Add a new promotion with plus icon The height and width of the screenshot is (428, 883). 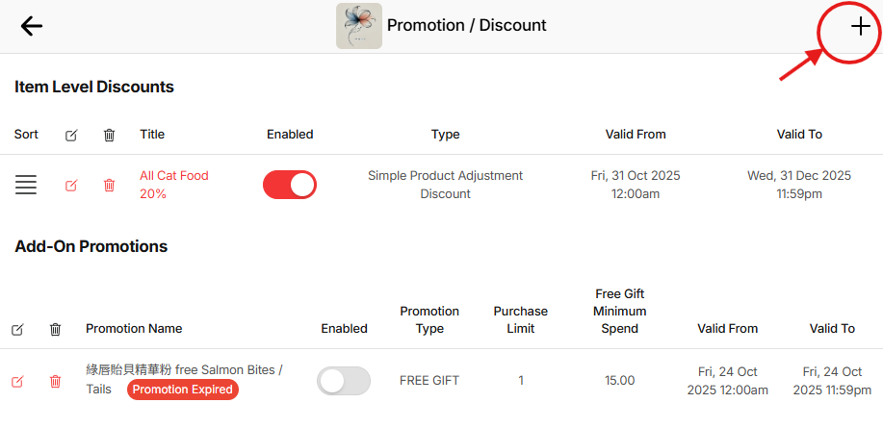coord(860,27)
